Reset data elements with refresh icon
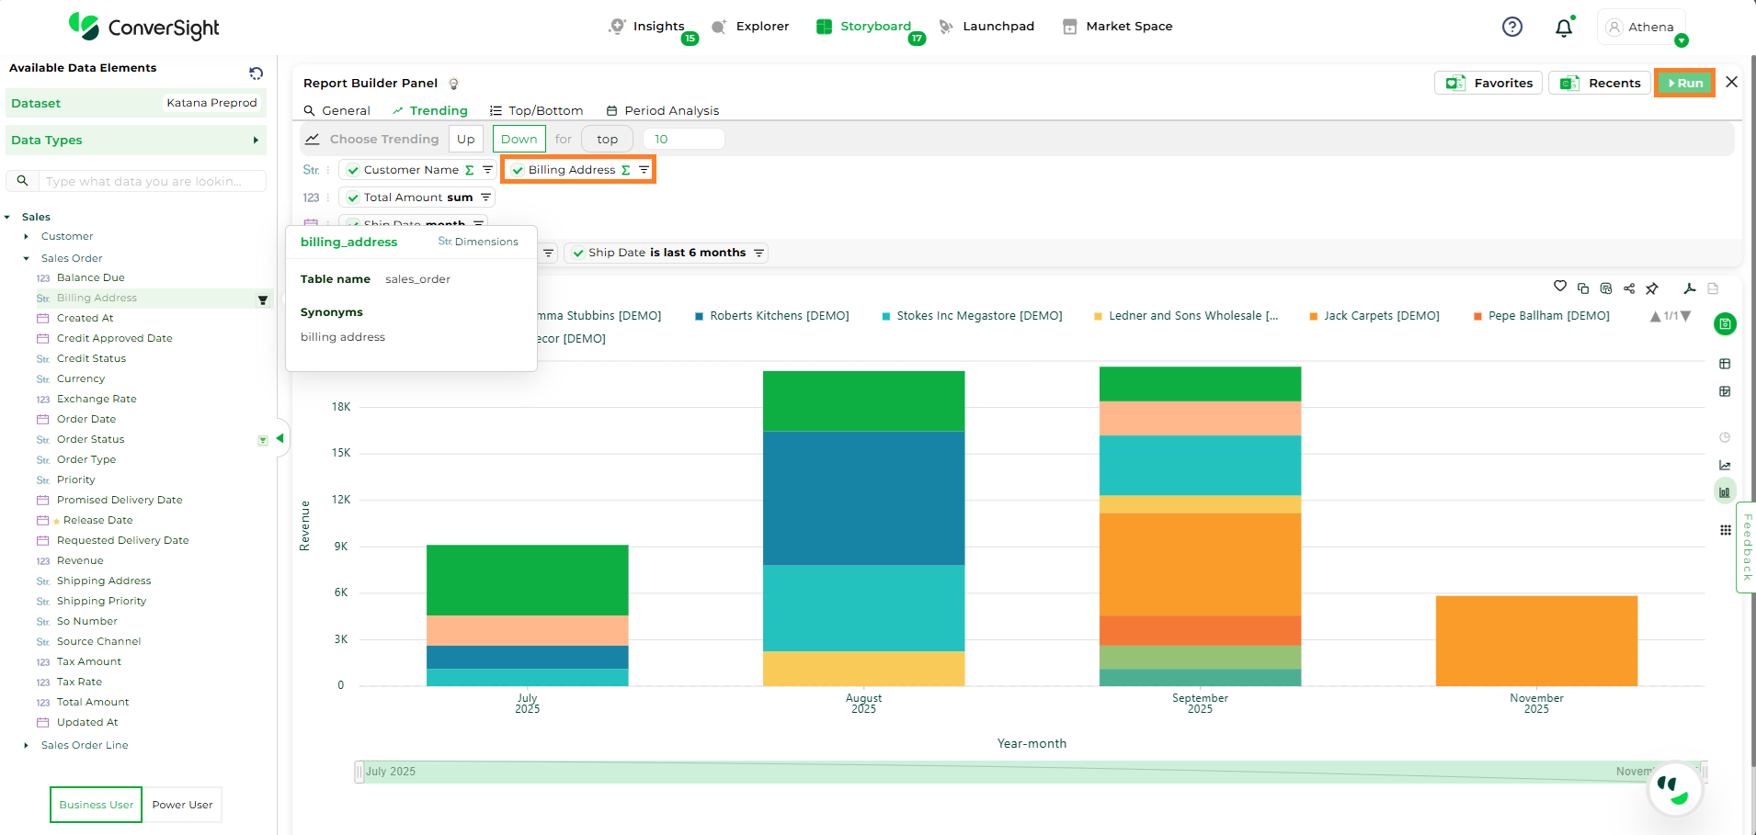The image size is (1756, 835). 257,73
